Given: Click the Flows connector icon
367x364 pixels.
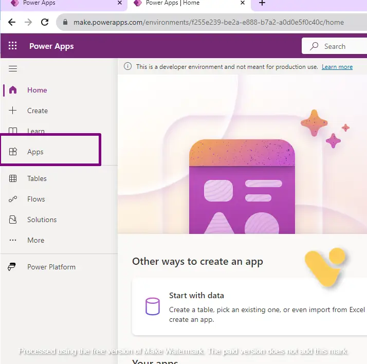Looking at the screenshot, I should coord(13,199).
